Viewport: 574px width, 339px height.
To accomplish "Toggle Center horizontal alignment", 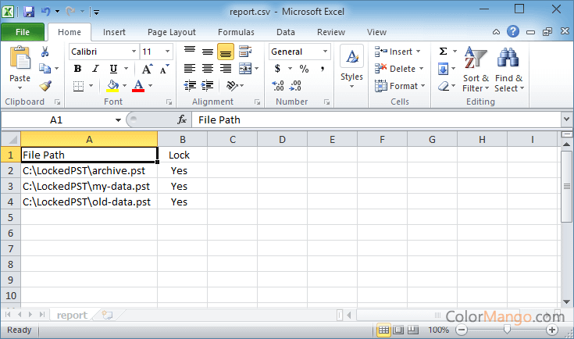I will (207, 69).
